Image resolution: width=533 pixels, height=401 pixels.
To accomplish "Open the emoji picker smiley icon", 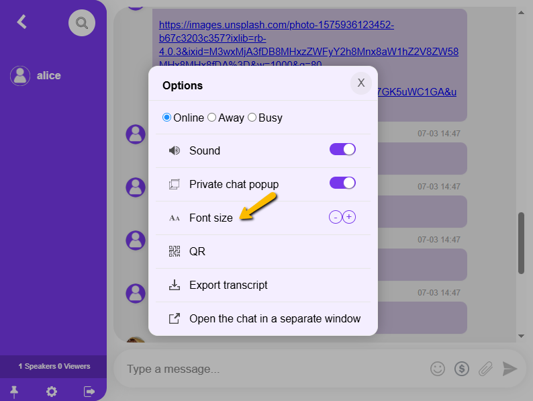I will [438, 368].
